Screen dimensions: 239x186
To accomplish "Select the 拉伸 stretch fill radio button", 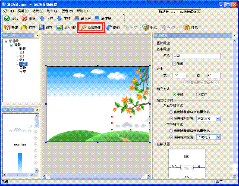I will 198,94.
